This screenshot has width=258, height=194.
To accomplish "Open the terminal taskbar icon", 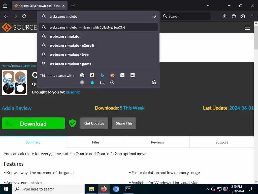I will click(x=128, y=189).
